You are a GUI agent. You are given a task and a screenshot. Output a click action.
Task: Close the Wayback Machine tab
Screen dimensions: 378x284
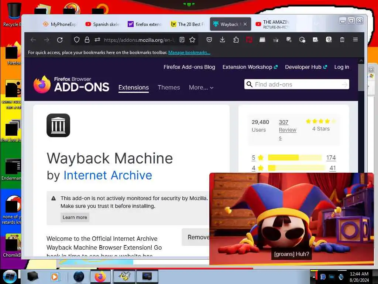(245, 24)
